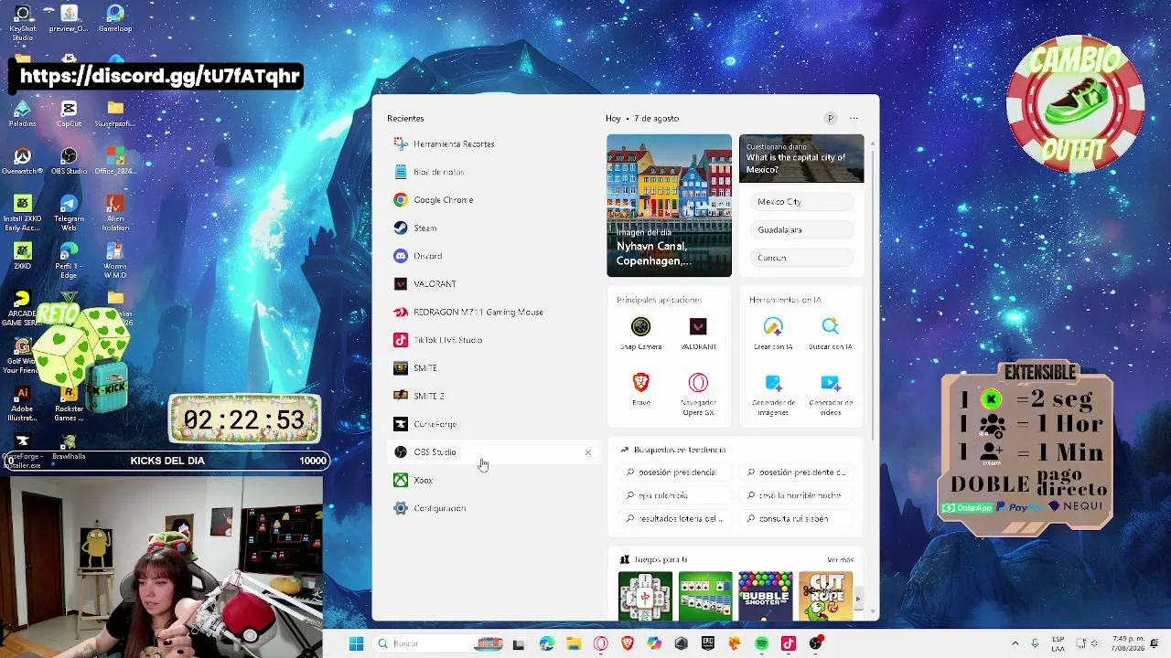
Task: Open Brave under Principales aplicaciones
Action: [640, 390]
